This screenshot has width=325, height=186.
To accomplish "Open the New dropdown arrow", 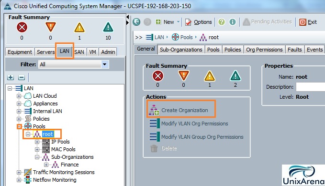I will pyautogui.click(x=178, y=21).
